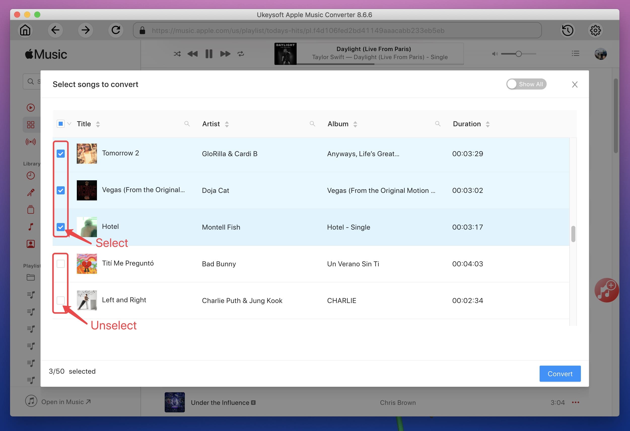
Task: Click Close button on song selector dialog
Action: click(x=574, y=84)
